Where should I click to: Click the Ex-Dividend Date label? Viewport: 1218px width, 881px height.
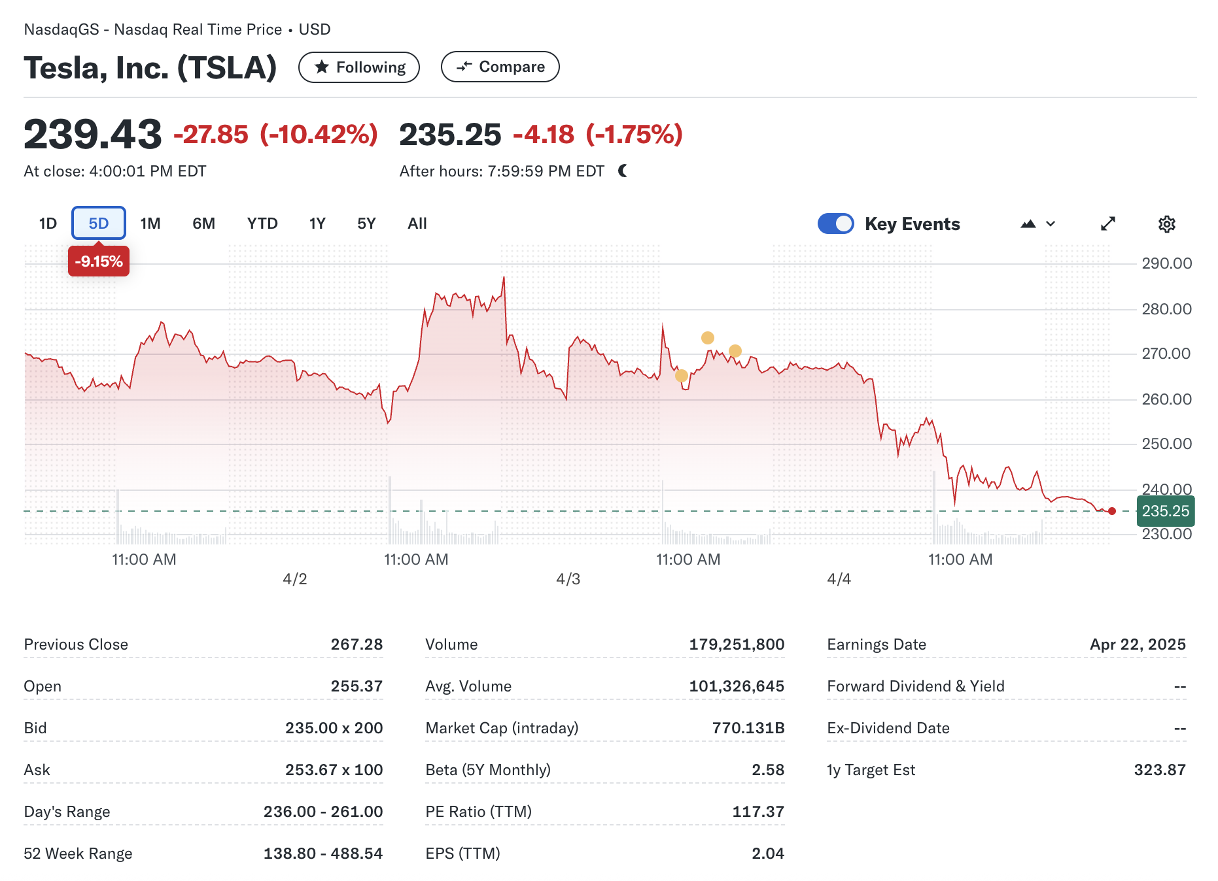point(888,728)
